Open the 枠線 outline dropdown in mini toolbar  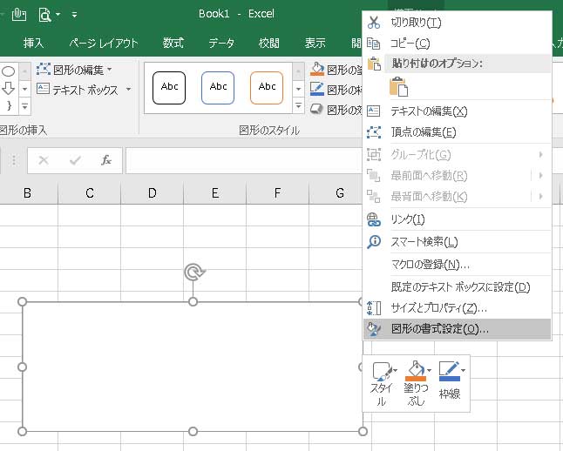463,370
